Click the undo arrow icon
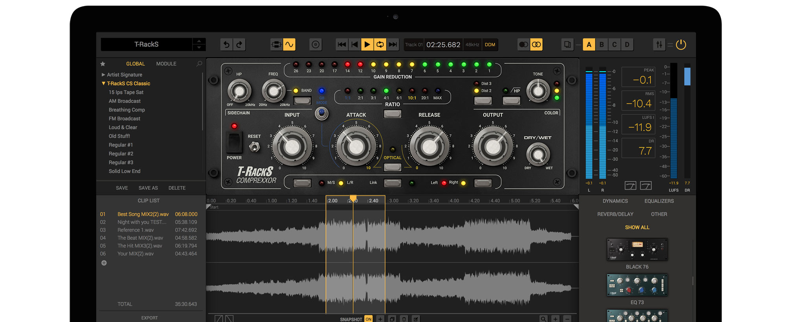Viewport: 786px width, 322px height. click(226, 45)
